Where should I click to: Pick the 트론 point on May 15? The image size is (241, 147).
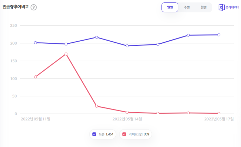158,44
